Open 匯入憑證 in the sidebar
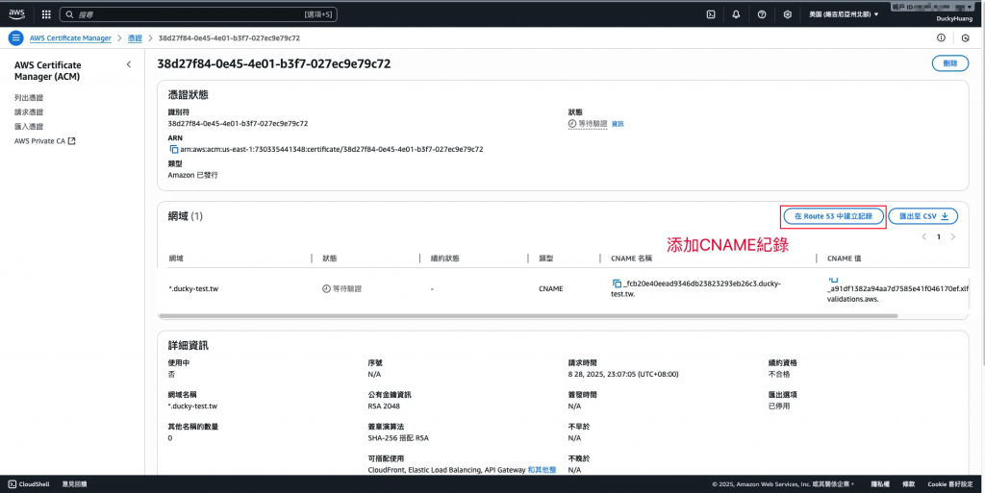Image resolution: width=985 pixels, height=493 pixels. tap(29, 127)
